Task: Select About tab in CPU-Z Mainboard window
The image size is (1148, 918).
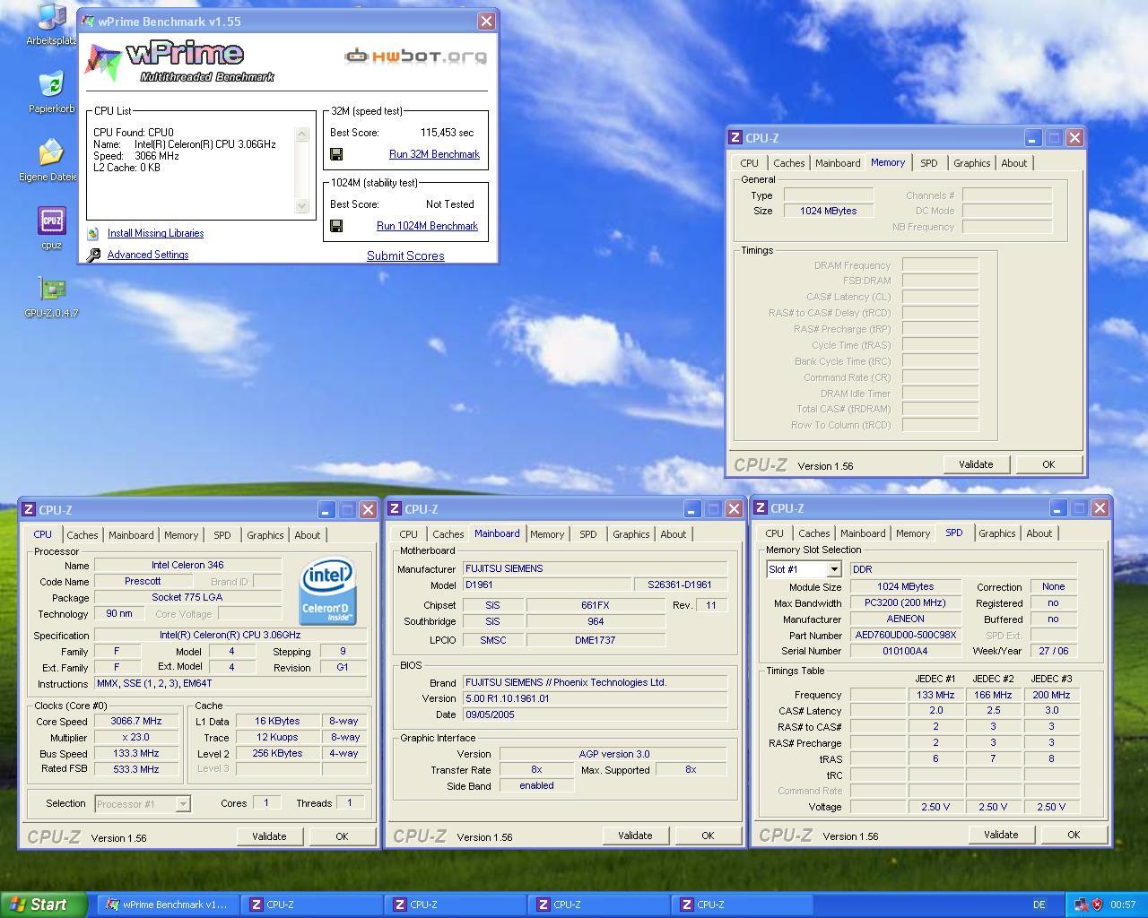Action: (x=674, y=534)
